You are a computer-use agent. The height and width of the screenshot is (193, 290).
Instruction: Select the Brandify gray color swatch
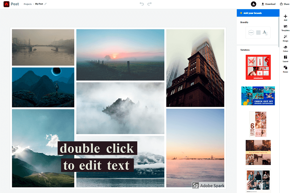coord(258,33)
